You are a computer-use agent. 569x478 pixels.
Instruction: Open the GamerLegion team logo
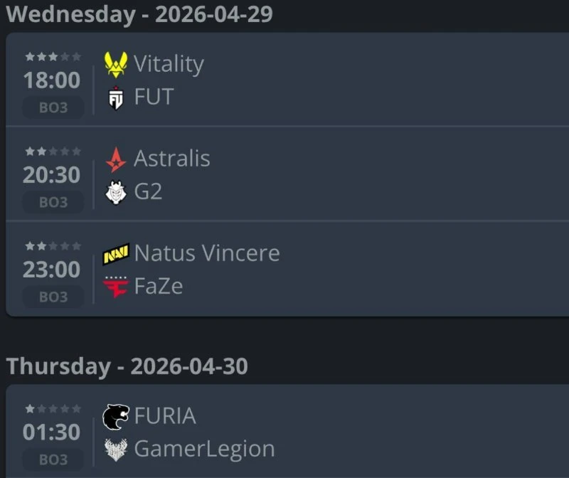point(116,450)
